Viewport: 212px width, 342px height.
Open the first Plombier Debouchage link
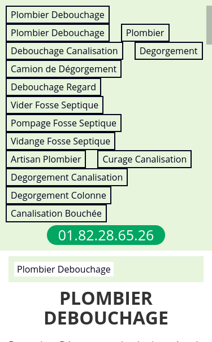[x=58, y=15]
